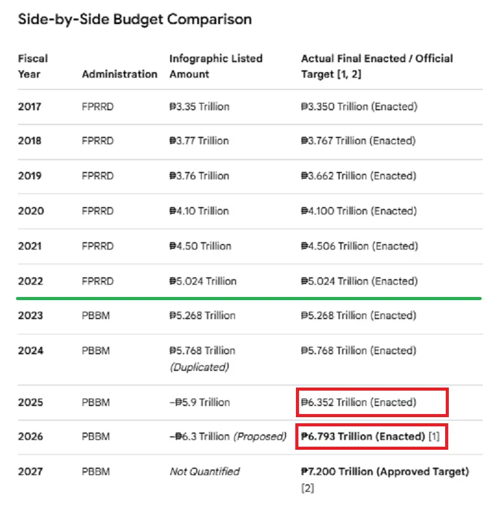Viewport: 492px width, 512px height.
Task: Select the 2023 row's PBBM cell
Action: (x=96, y=315)
